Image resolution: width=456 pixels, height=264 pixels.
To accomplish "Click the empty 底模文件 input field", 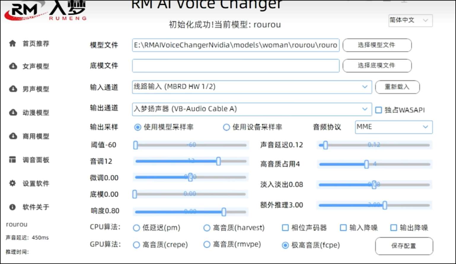I will pos(235,65).
